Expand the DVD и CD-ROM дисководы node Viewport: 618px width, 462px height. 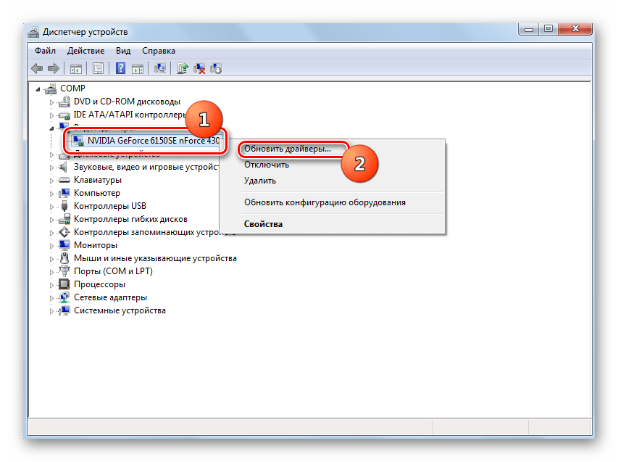click(x=51, y=102)
